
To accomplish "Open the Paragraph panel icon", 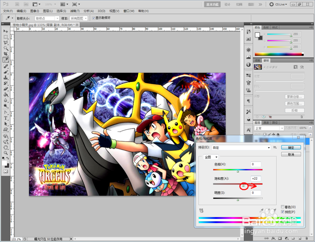I will pyautogui.click(x=249, y=101).
